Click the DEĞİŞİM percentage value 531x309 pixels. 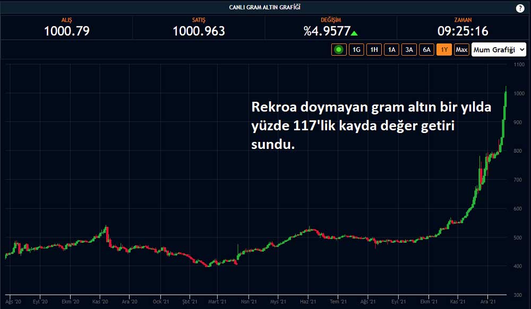pos(327,31)
